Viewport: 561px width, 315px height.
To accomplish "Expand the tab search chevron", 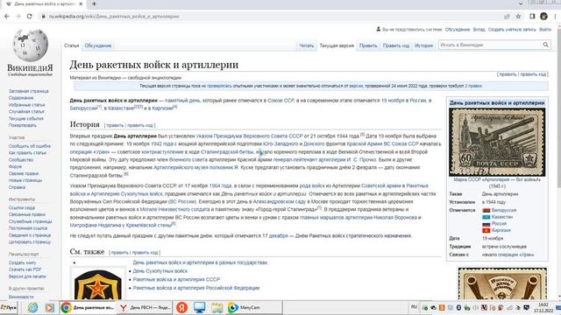I will (521, 3).
